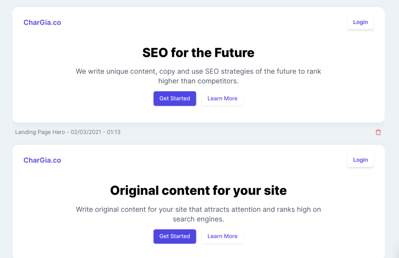Open Learn More under Original content for your site
The image size is (399, 258).
tap(222, 236)
